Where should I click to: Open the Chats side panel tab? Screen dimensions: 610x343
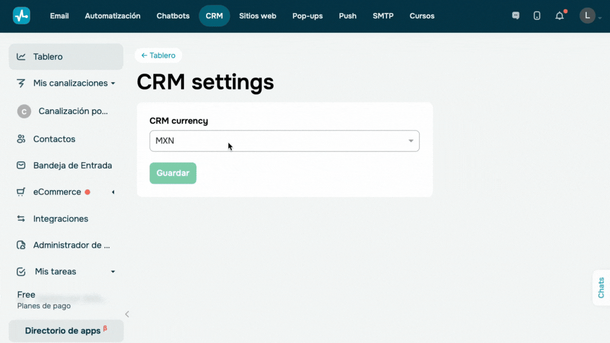(x=601, y=287)
